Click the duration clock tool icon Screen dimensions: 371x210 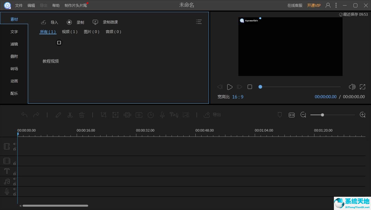click(x=151, y=115)
